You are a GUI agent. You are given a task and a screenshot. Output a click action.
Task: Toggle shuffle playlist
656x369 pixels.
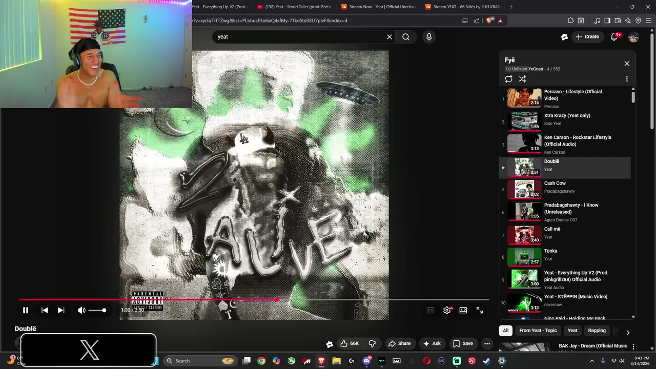point(522,79)
